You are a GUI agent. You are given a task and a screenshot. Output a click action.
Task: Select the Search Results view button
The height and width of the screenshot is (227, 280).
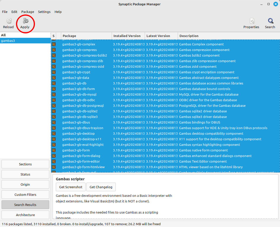(25, 205)
